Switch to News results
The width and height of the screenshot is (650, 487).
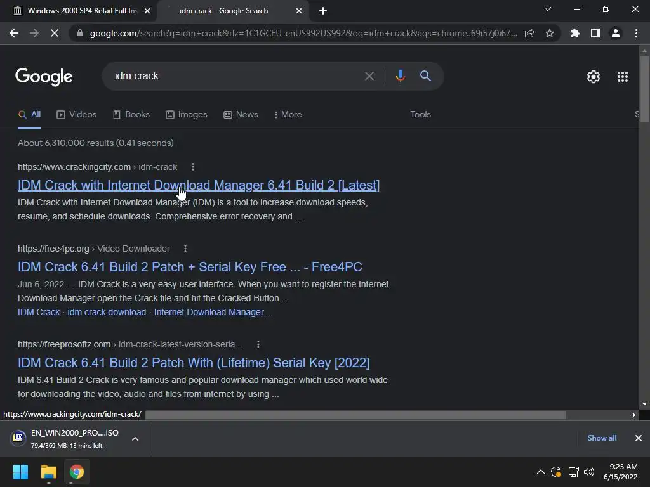pos(241,115)
